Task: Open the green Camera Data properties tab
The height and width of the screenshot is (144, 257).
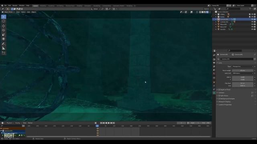Action: (x=214, y=93)
